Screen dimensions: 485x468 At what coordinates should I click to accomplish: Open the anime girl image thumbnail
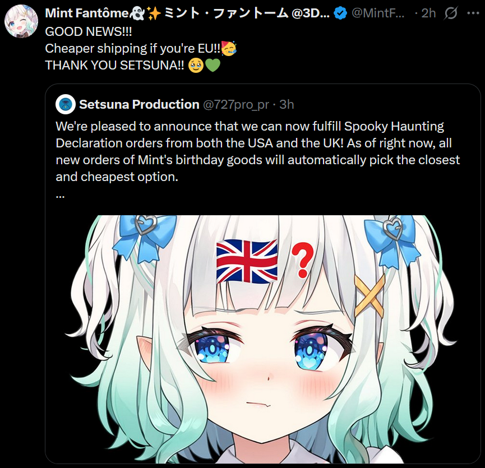[262, 339]
